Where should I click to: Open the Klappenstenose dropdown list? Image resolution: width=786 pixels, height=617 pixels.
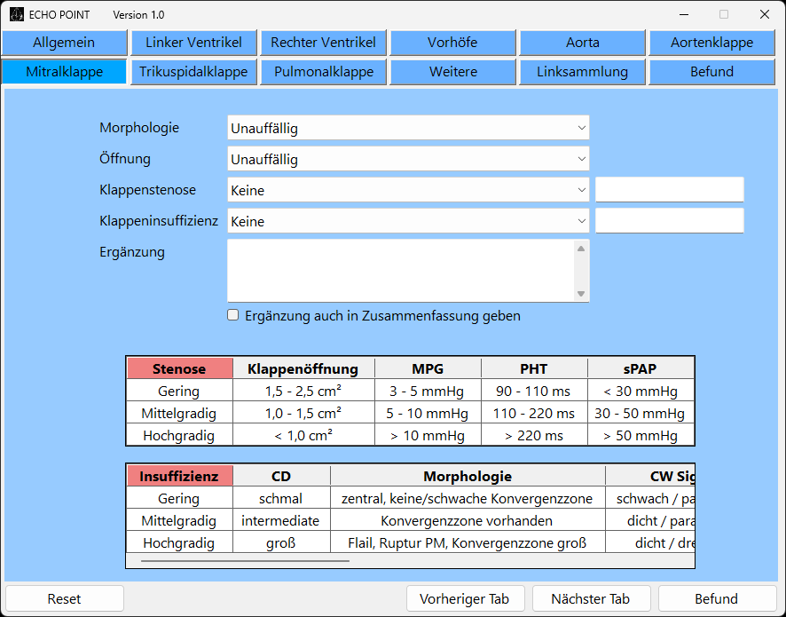[407, 190]
